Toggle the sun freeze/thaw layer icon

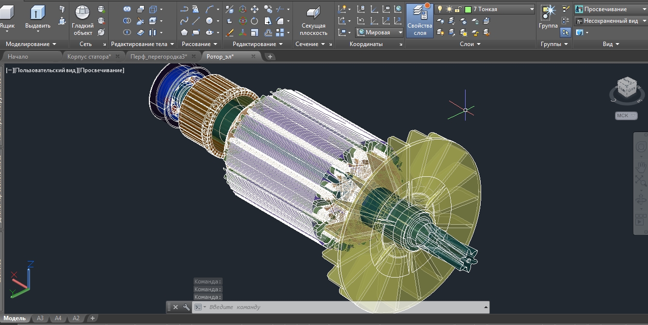(x=449, y=9)
